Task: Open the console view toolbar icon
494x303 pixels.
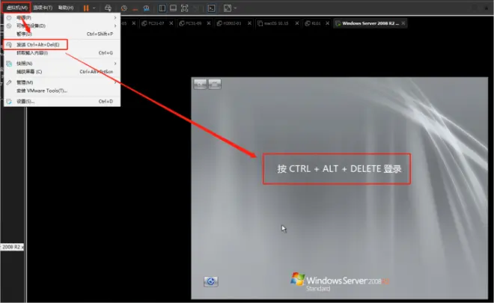Action: [x=211, y=8]
